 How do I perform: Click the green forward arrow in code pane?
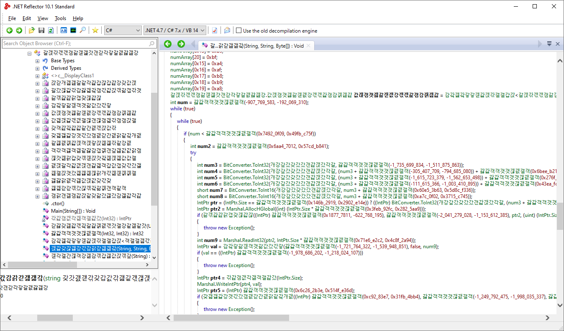pyautogui.click(x=181, y=44)
